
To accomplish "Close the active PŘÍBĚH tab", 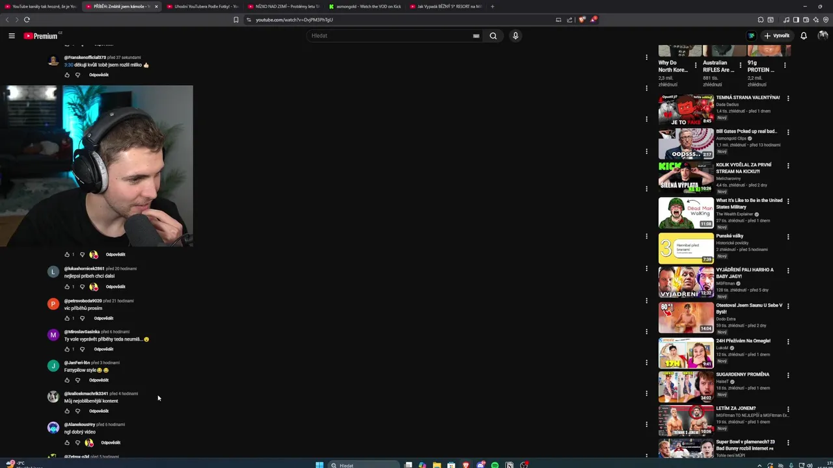I will [156, 6].
